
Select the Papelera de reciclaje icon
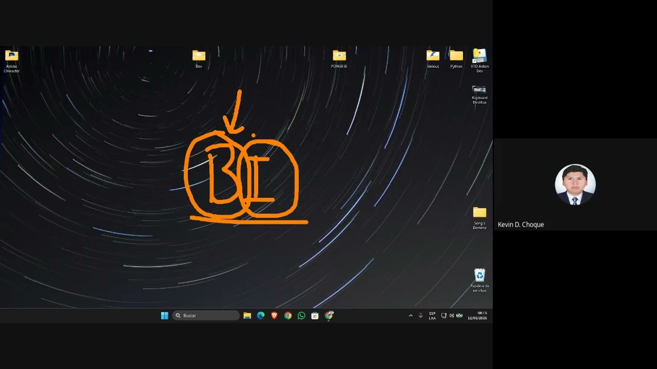pos(479,281)
